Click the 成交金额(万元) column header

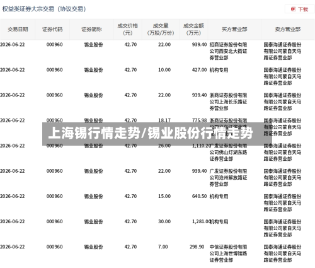point(193,29)
